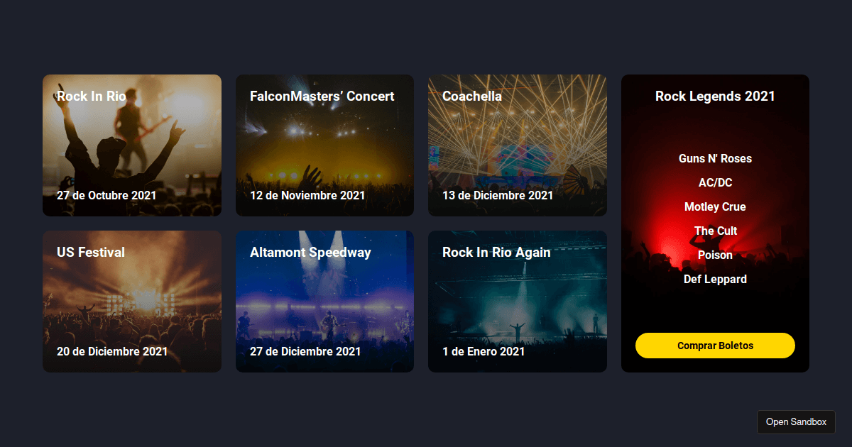Select Guns N' Roses in the lineup
852x447 pixels.
[x=715, y=159]
